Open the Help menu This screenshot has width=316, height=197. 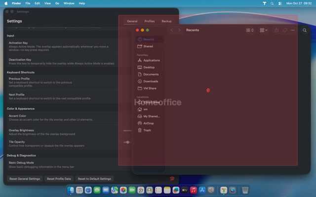82,3
